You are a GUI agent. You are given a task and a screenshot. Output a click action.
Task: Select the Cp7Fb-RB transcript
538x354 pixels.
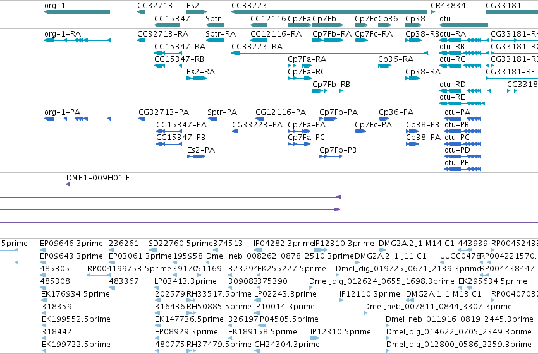[x=327, y=91]
